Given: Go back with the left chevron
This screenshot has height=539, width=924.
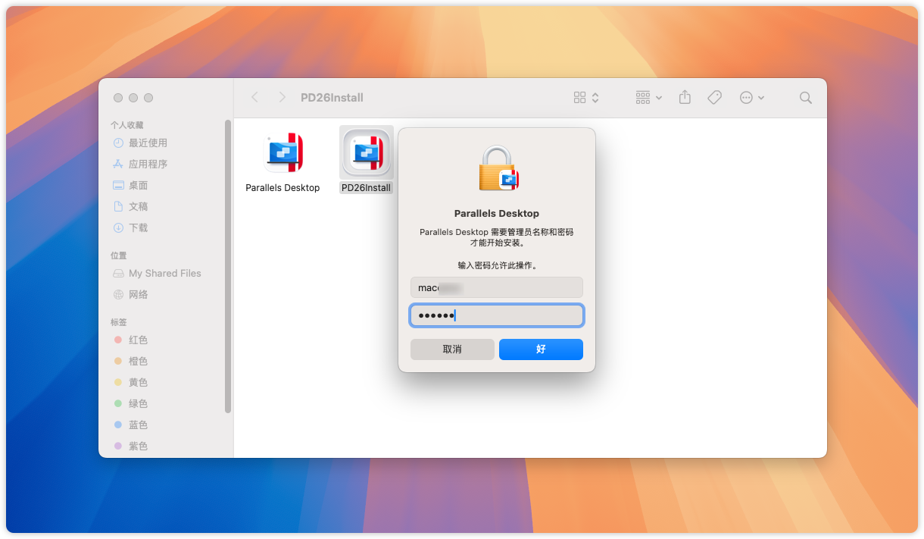Looking at the screenshot, I should click(x=255, y=98).
